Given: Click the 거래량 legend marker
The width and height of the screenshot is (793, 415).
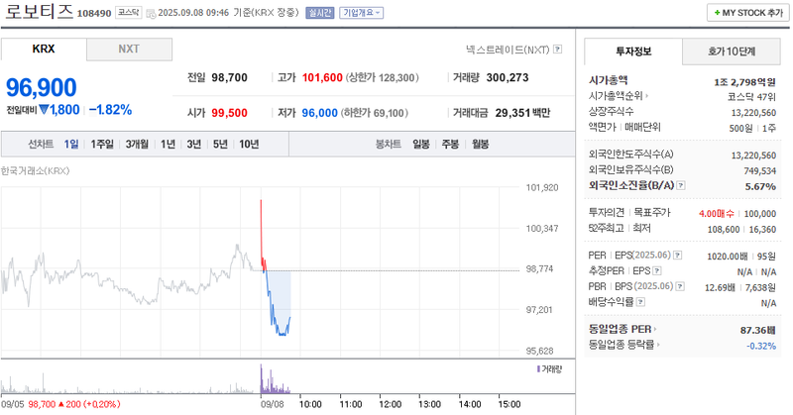Looking at the screenshot, I should pos(538,369).
